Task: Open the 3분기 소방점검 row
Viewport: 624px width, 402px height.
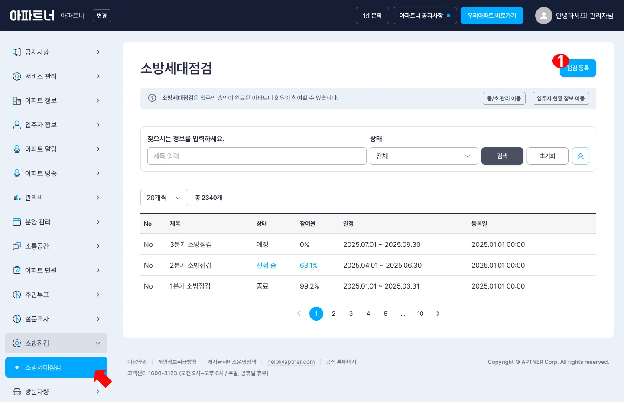Action: pos(368,244)
